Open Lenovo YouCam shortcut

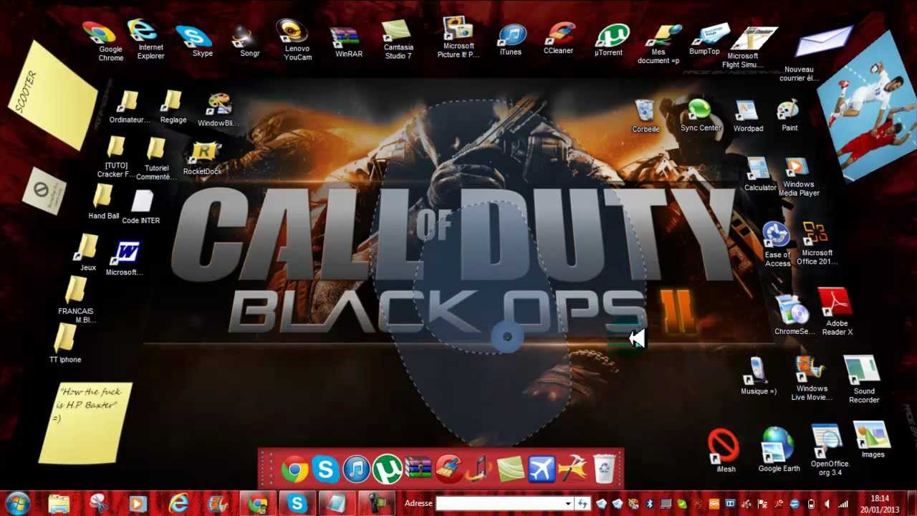pyautogui.click(x=292, y=32)
